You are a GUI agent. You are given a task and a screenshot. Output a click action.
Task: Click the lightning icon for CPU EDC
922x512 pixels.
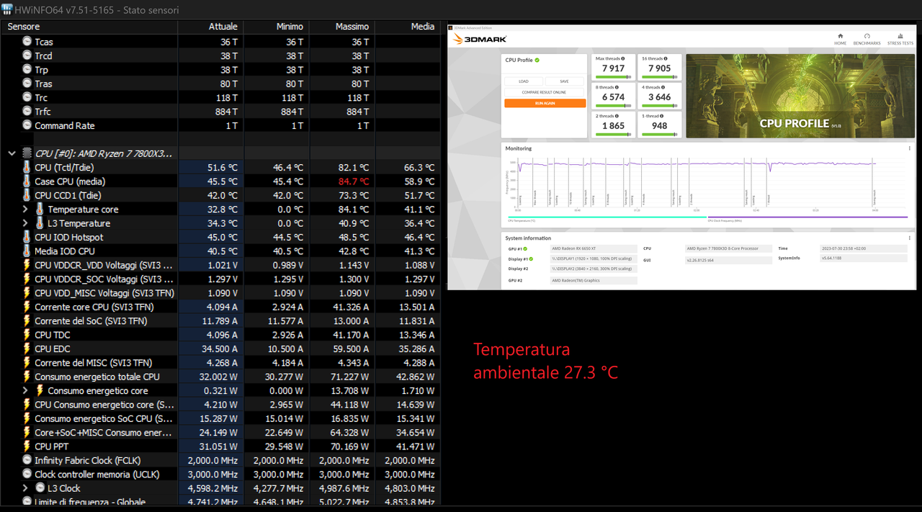tap(27, 349)
